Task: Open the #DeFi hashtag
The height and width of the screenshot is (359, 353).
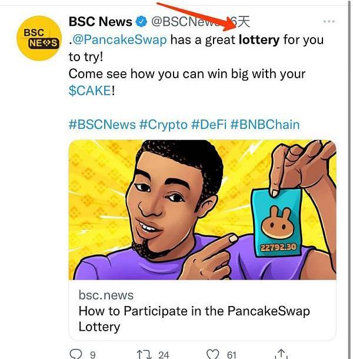Action: (209, 125)
